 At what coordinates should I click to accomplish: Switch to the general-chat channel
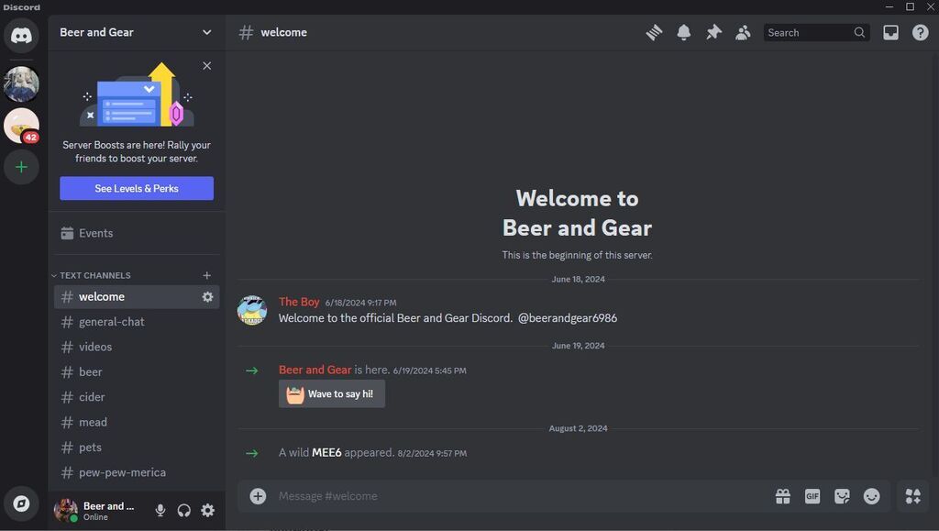coord(112,322)
